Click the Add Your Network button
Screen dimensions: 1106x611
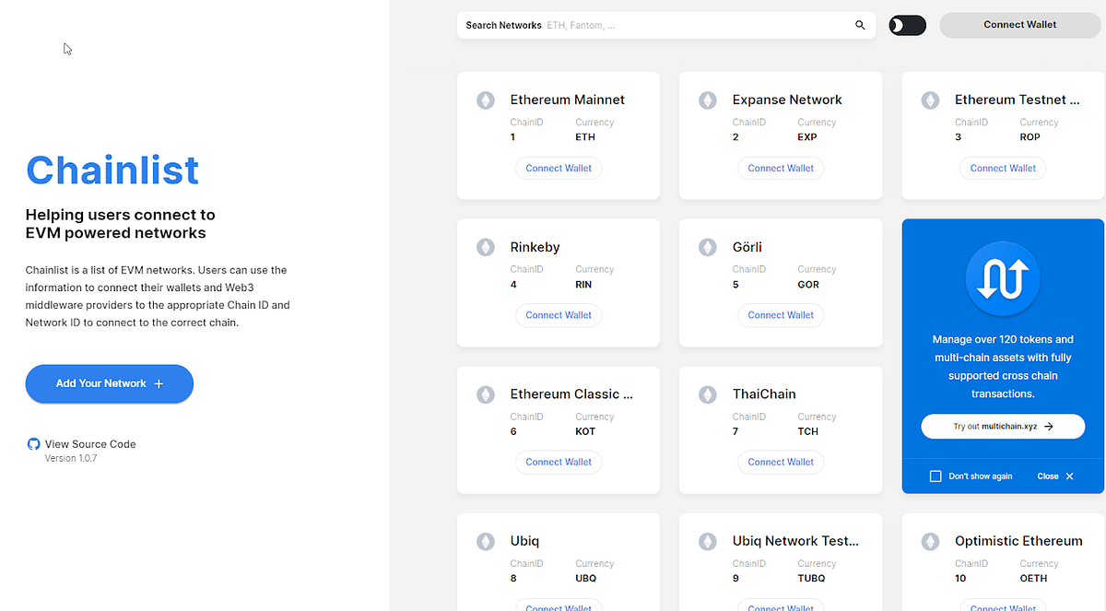pyautogui.click(x=109, y=383)
